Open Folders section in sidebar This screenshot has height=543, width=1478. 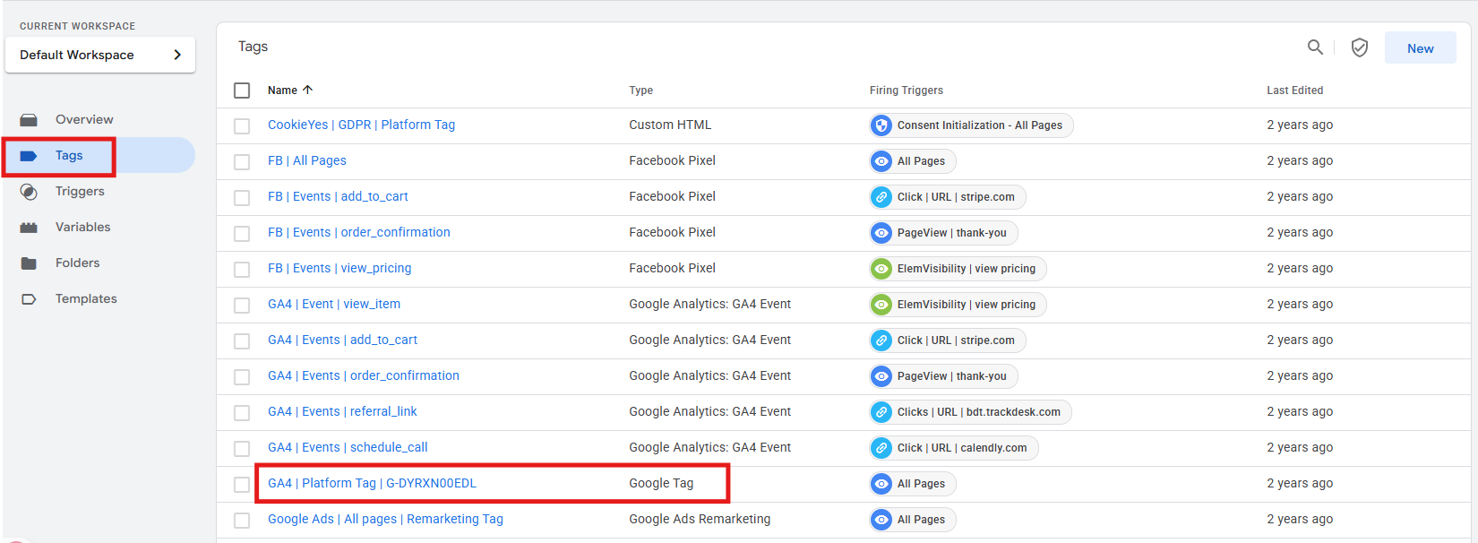point(77,263)
